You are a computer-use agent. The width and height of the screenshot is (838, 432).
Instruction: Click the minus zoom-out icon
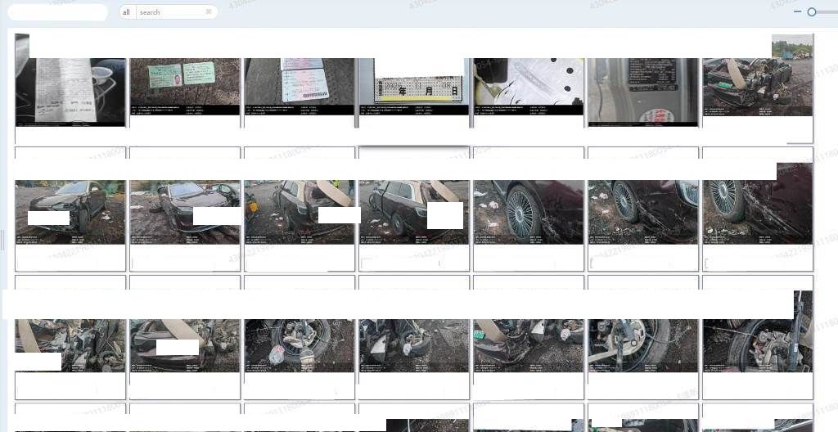point(797,11)
